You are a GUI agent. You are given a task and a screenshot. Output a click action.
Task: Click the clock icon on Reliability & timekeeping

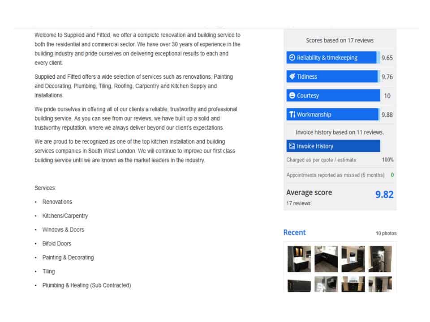coord(291,57)
